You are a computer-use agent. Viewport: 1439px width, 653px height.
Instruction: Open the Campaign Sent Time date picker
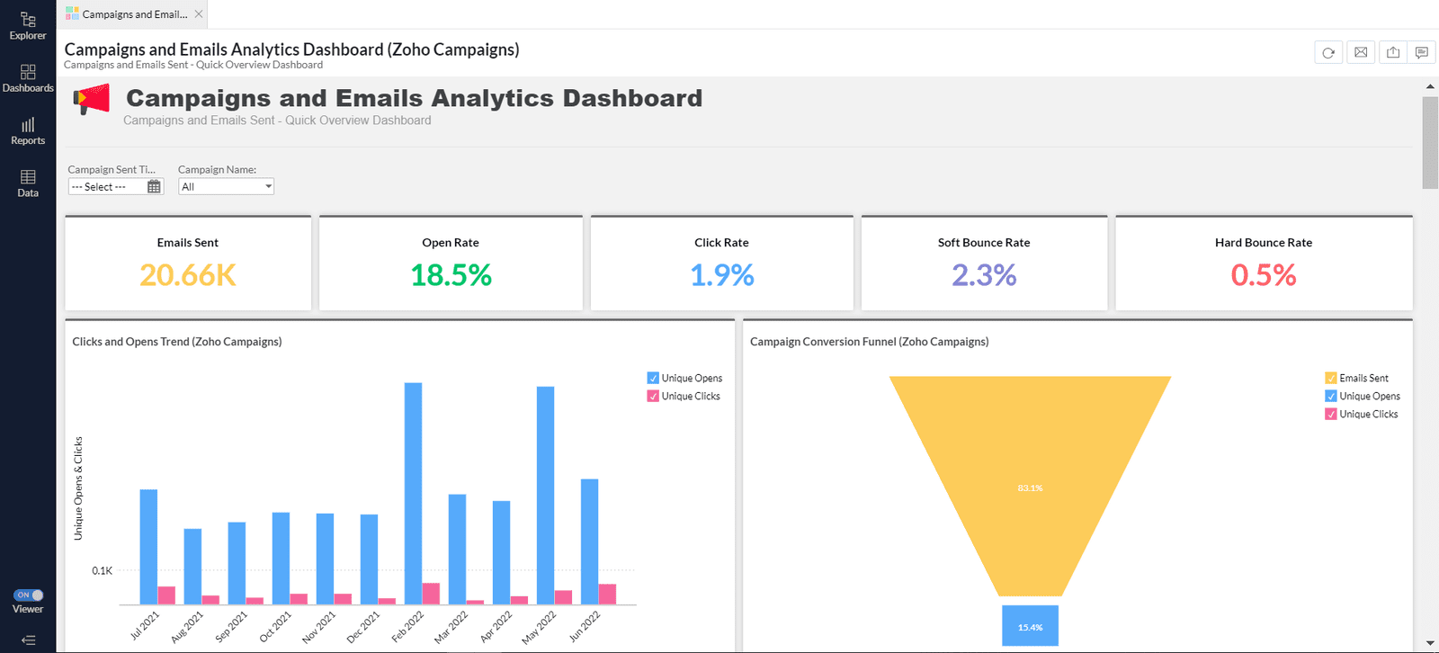point(154,187)
